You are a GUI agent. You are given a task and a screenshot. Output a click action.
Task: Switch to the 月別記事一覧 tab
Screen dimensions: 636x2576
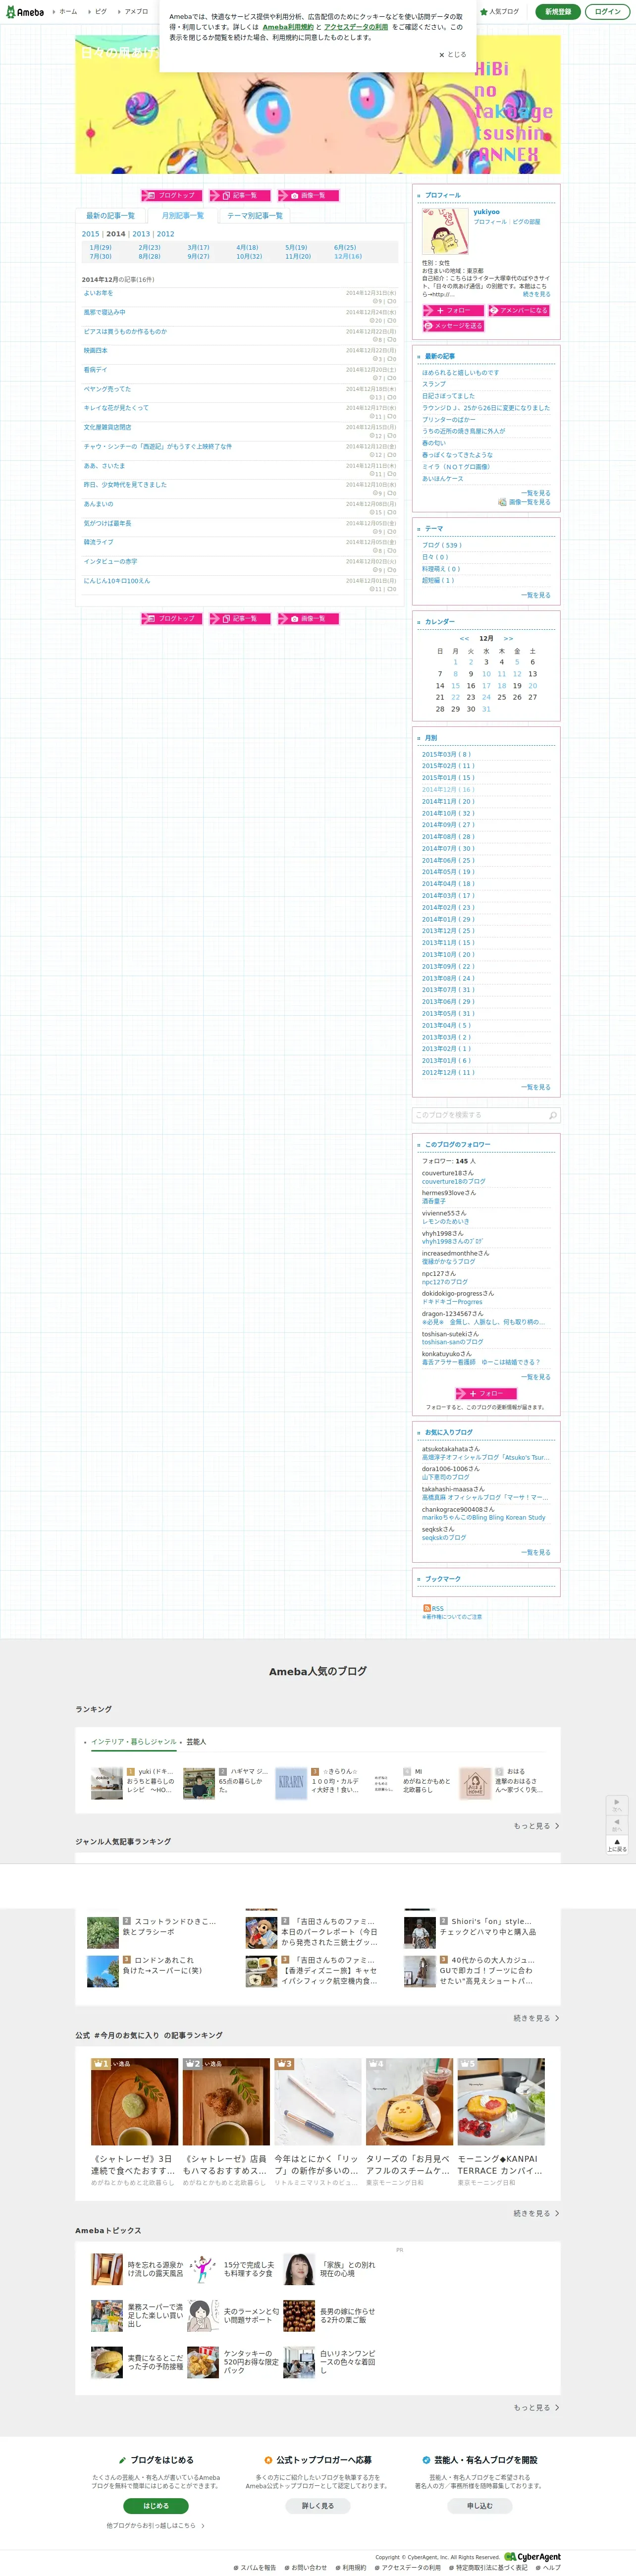click(182, 215)
